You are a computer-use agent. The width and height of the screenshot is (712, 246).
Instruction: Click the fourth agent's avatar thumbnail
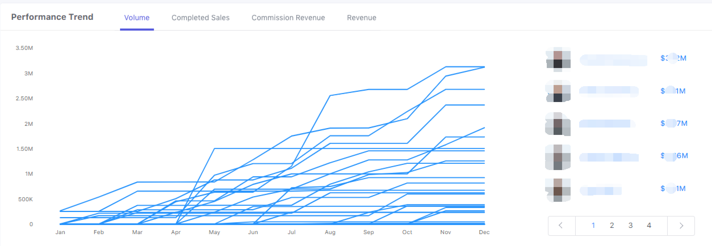[x=558, y=157]
